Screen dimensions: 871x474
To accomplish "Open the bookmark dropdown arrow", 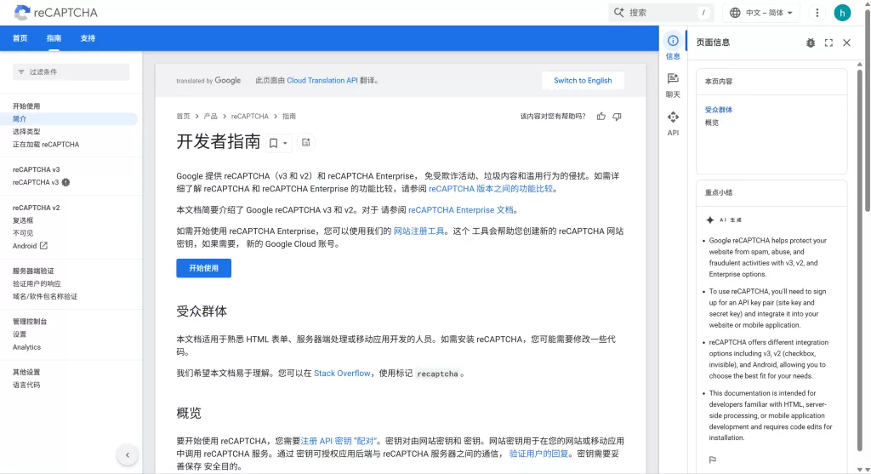I will (285, 143).
